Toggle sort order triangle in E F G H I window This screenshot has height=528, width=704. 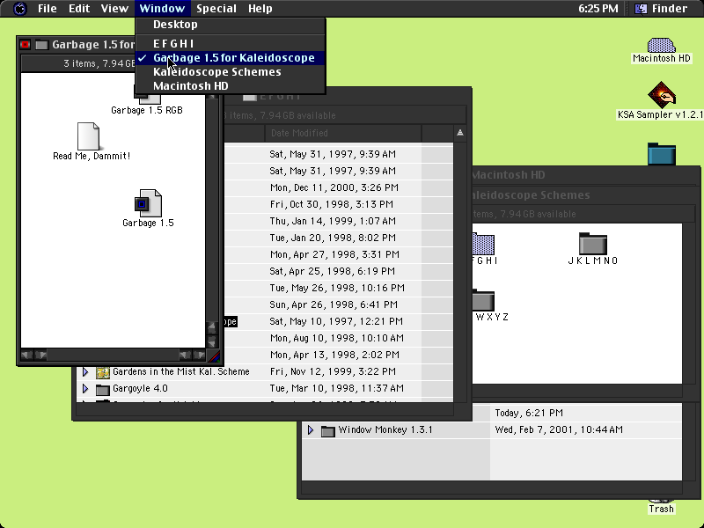tap(459, 133)
